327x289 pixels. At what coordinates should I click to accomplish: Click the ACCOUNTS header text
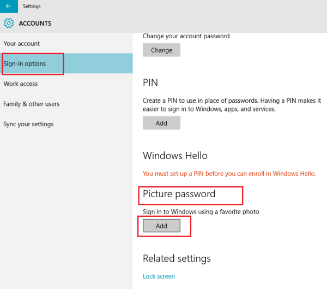point(35,23)
